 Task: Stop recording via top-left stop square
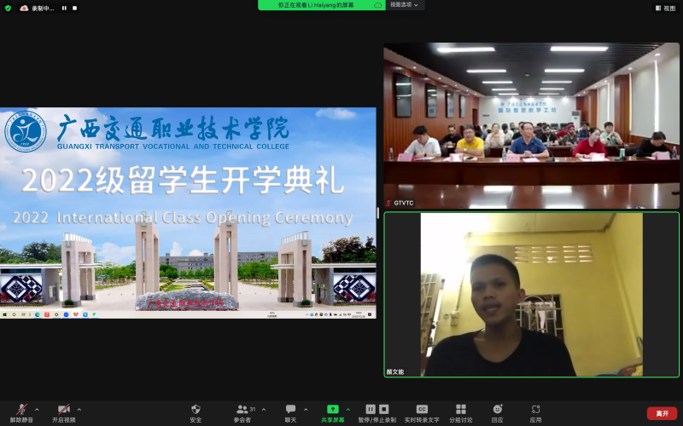75,8
